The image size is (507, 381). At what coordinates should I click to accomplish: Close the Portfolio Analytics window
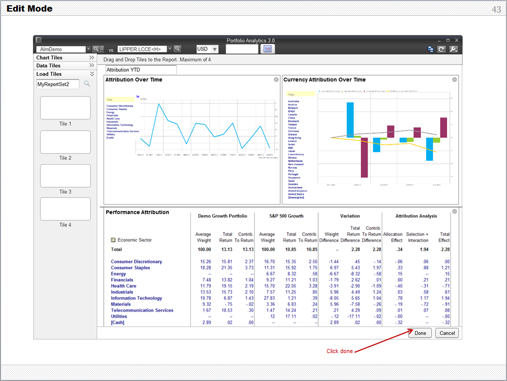tap(457, 41)
